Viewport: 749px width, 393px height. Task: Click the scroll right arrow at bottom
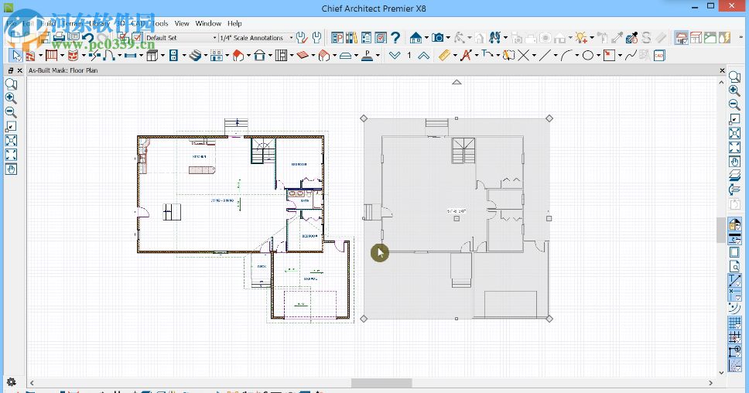point(710,383)
